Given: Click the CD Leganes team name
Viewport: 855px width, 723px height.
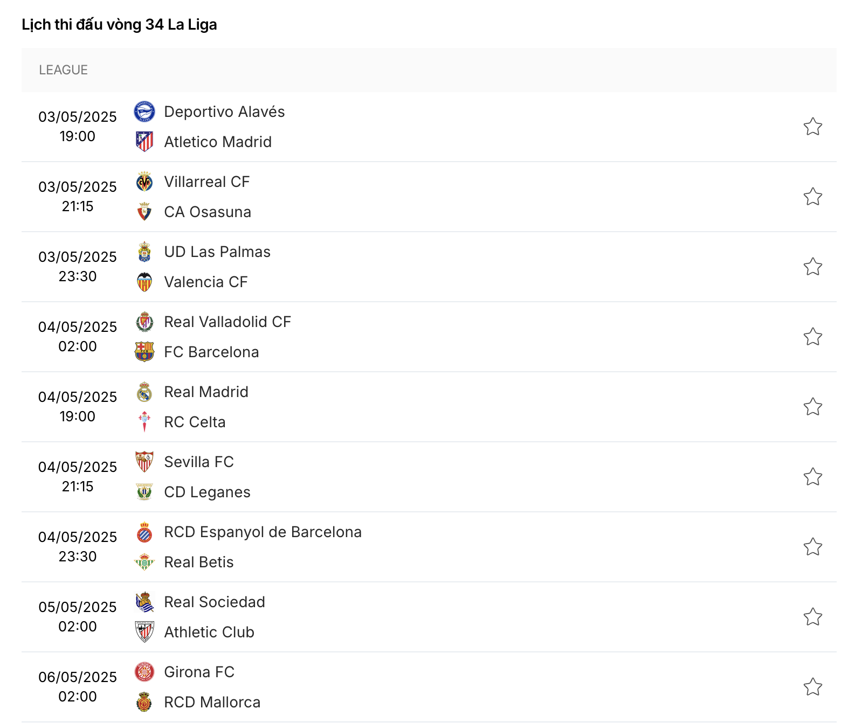Looking at the screenshot, I should (208, 492).
